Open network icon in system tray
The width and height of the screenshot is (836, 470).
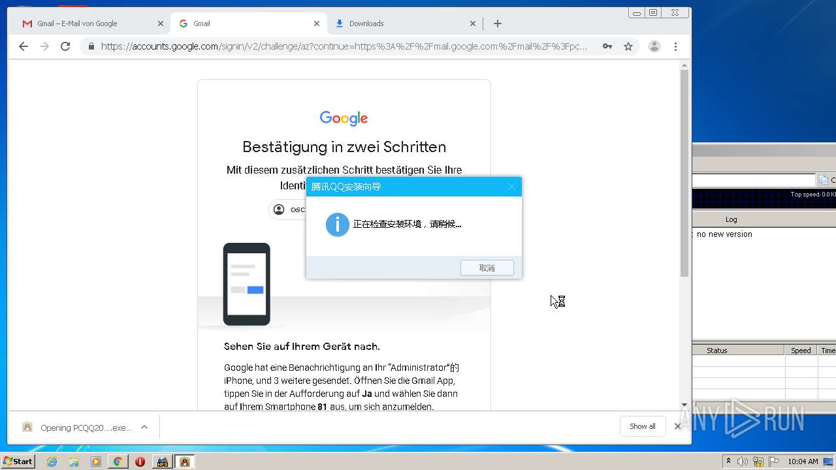[758, 462]
